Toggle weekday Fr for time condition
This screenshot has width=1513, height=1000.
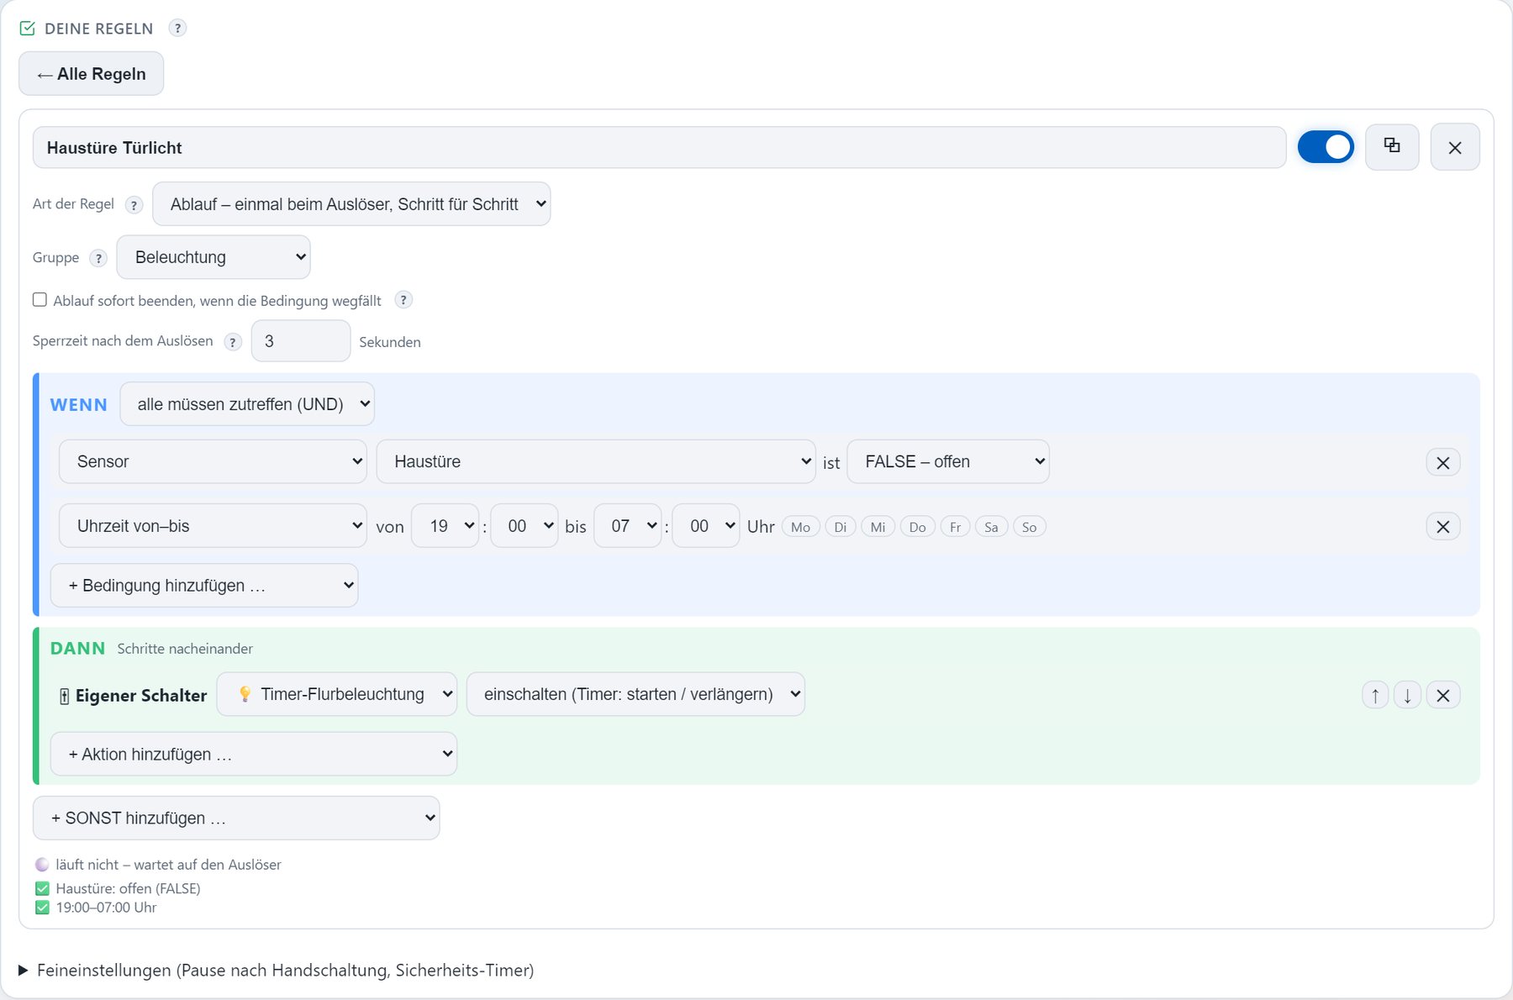[x=955, y=527]
